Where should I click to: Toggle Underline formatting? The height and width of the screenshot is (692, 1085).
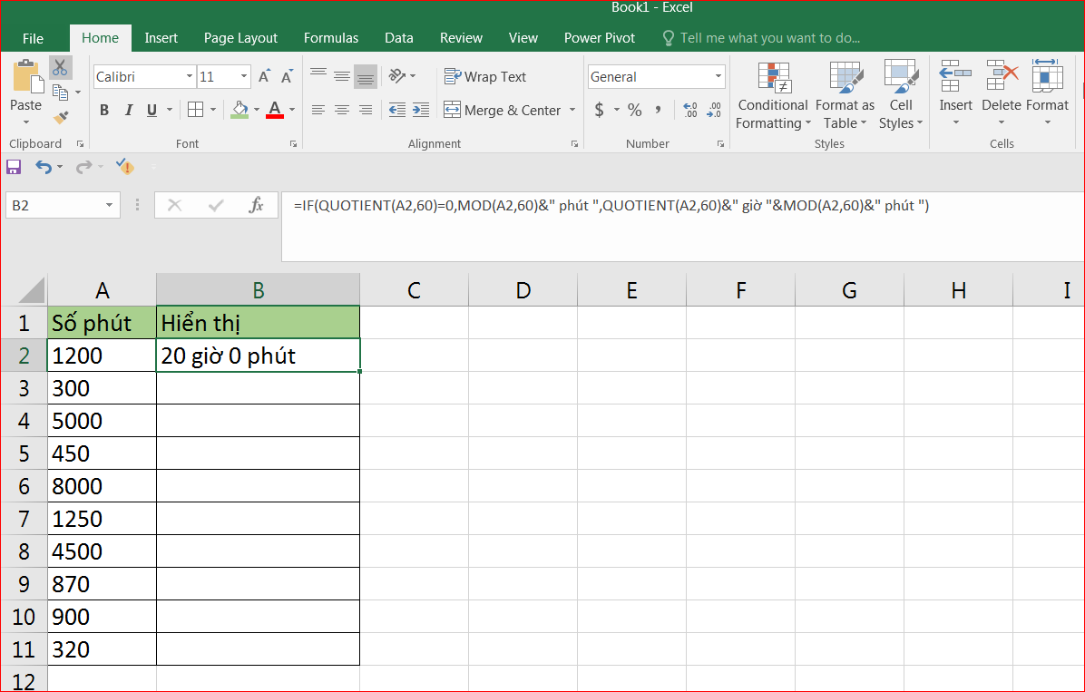coord(152,110)
